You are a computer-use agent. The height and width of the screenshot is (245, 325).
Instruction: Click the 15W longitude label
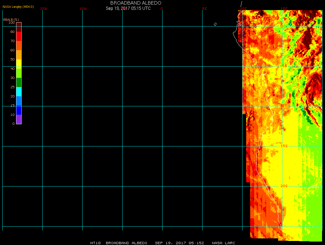pos(44,9)
